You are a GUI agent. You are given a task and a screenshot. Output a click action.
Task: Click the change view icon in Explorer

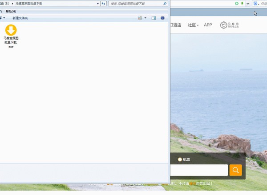click(x=140, y=18)
